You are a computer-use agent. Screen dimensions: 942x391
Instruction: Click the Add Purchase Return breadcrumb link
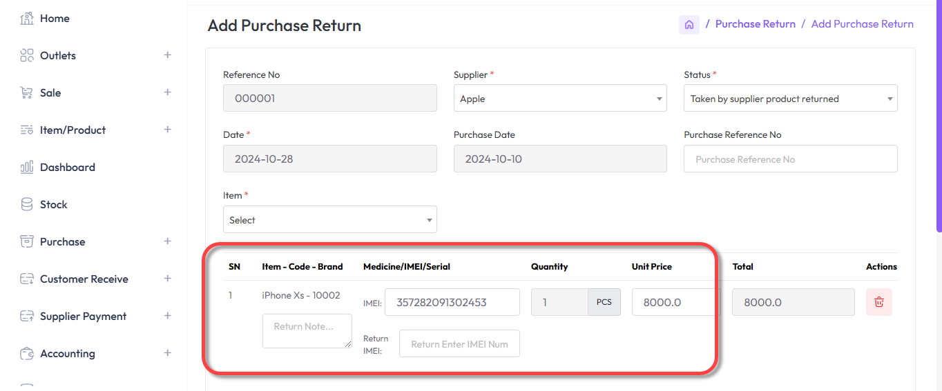(862, 24)
